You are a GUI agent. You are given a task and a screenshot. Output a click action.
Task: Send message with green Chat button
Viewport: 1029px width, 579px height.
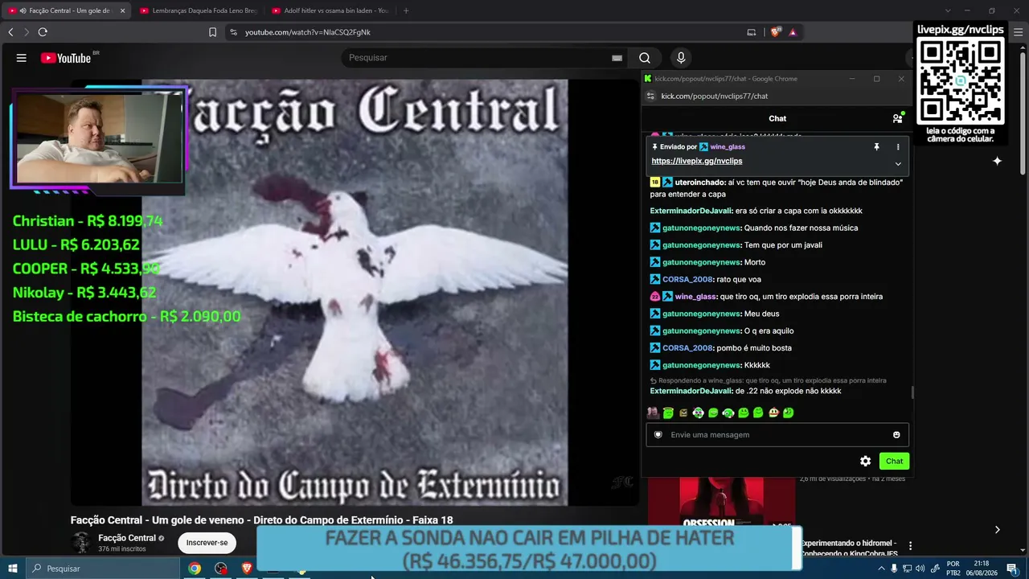tap(894, 462)
